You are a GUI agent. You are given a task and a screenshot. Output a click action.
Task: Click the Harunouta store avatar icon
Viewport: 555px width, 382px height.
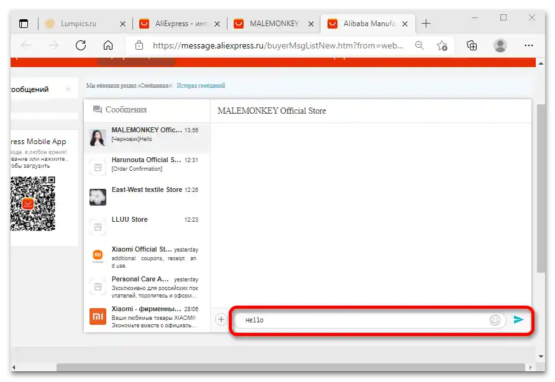tap(98, 167)
